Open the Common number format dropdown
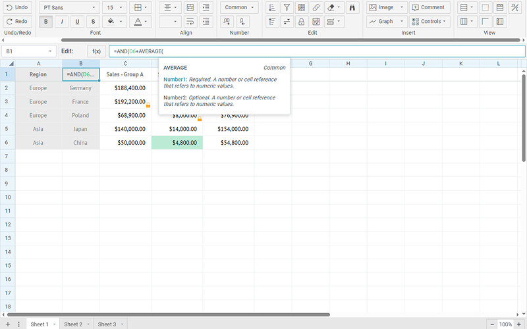The width and height of the screenshot is (527, 329). tap(239, 7)
